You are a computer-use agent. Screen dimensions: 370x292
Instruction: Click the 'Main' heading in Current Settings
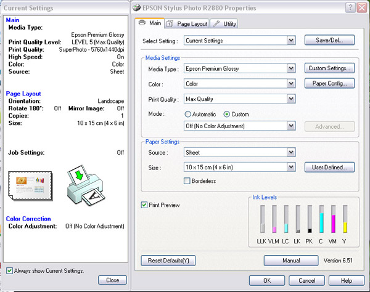point(12,20)
